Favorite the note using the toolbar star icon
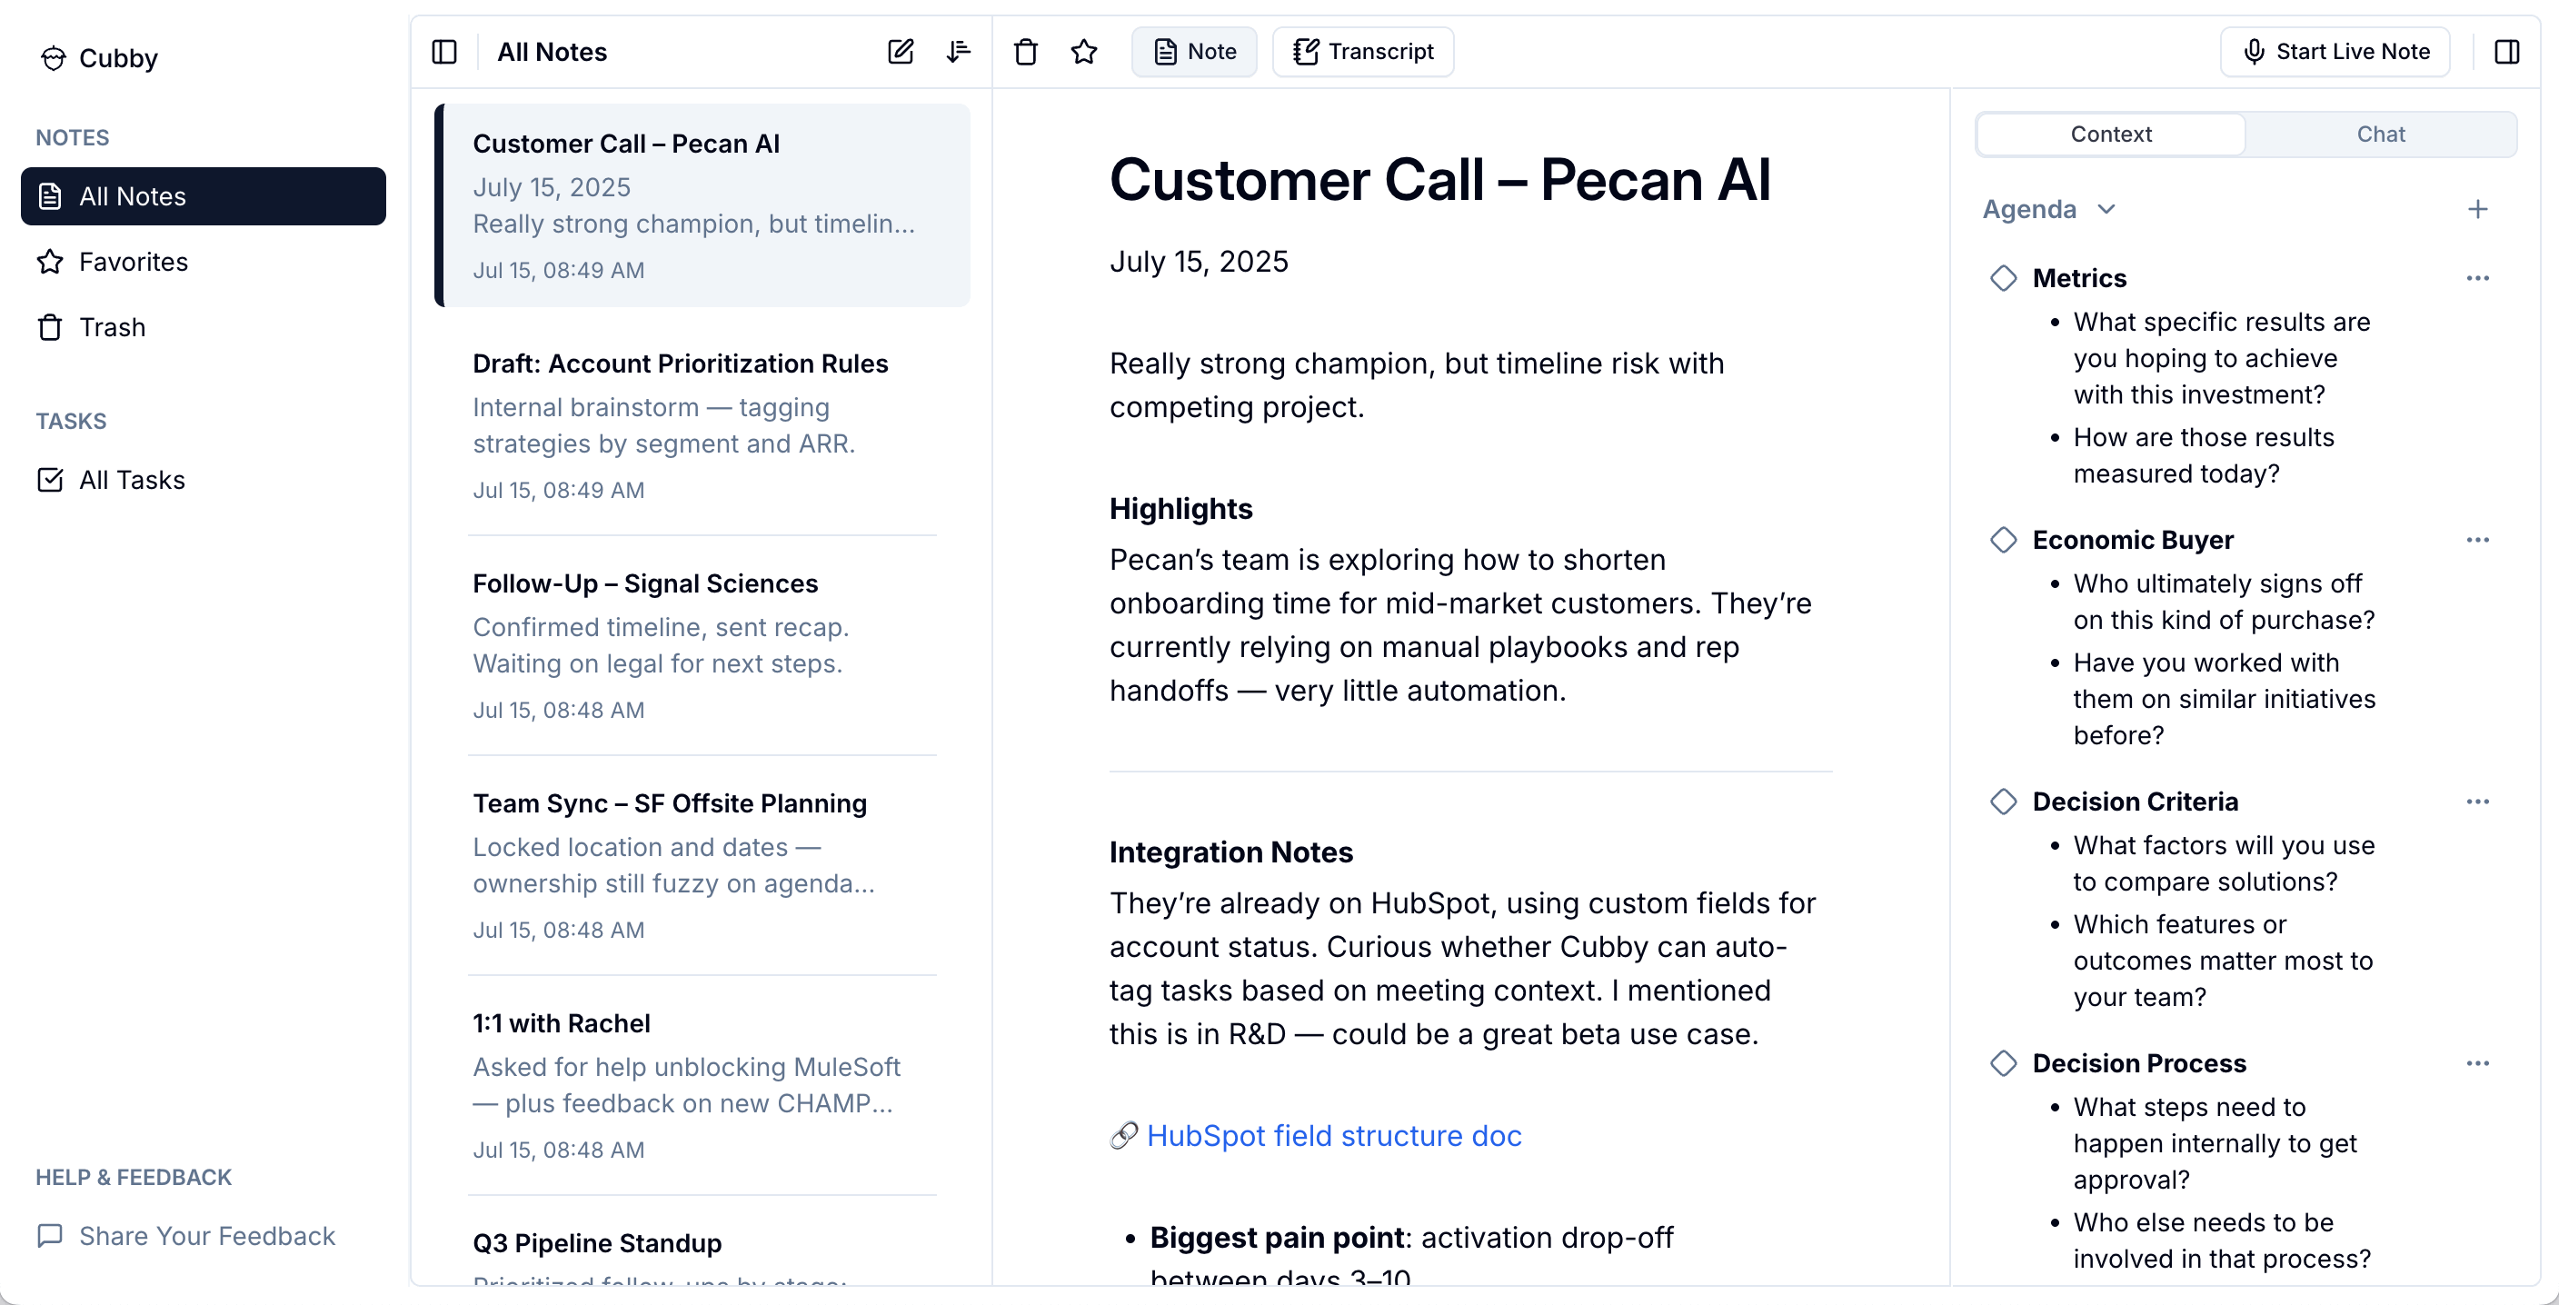The height and width of the screenshot is (1305, 2559). (1084, 52)
